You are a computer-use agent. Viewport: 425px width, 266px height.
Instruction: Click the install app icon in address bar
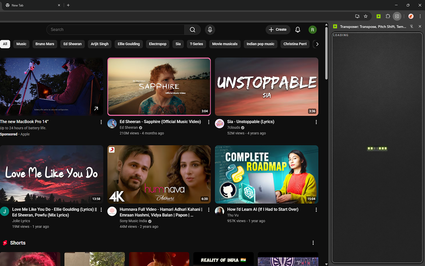[357, 16]
